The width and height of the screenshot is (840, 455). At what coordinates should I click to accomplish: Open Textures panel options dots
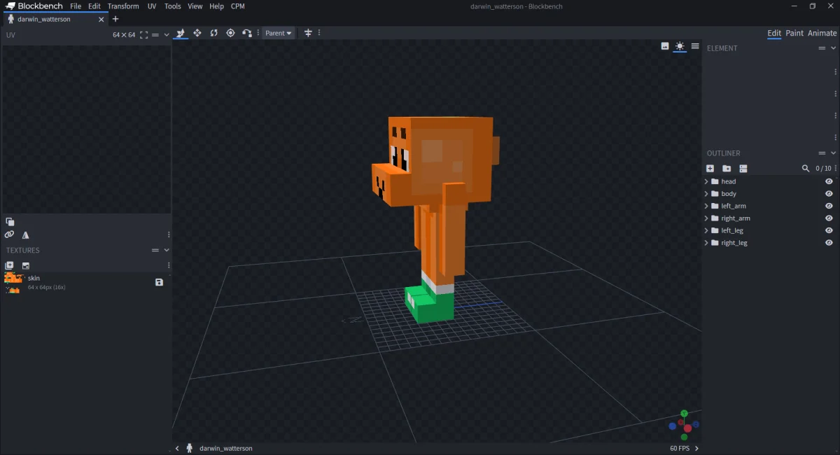[169, 265]
